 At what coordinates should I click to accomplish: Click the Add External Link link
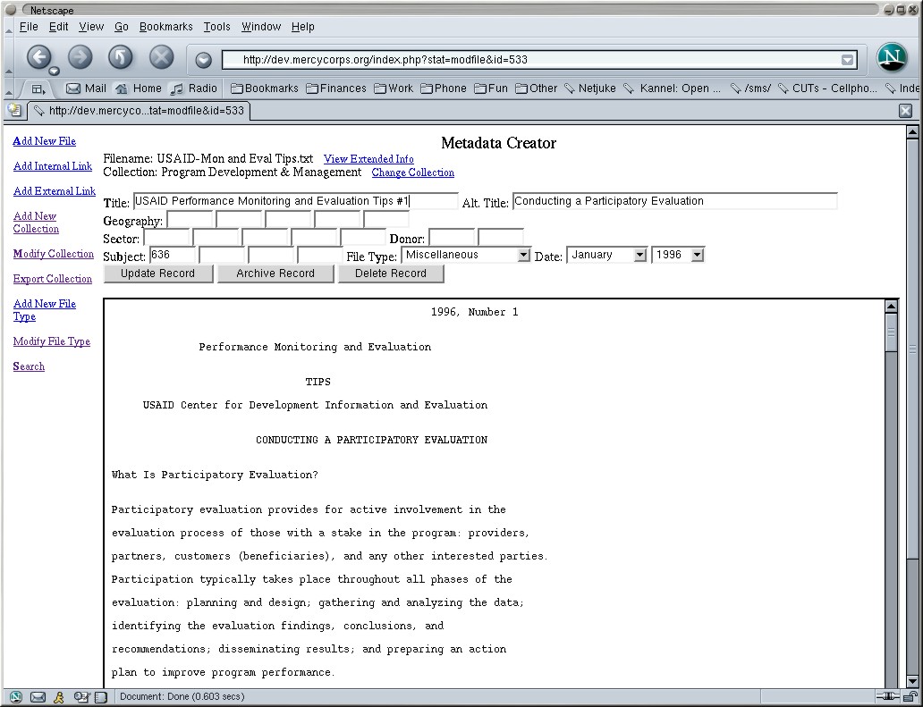55,191
